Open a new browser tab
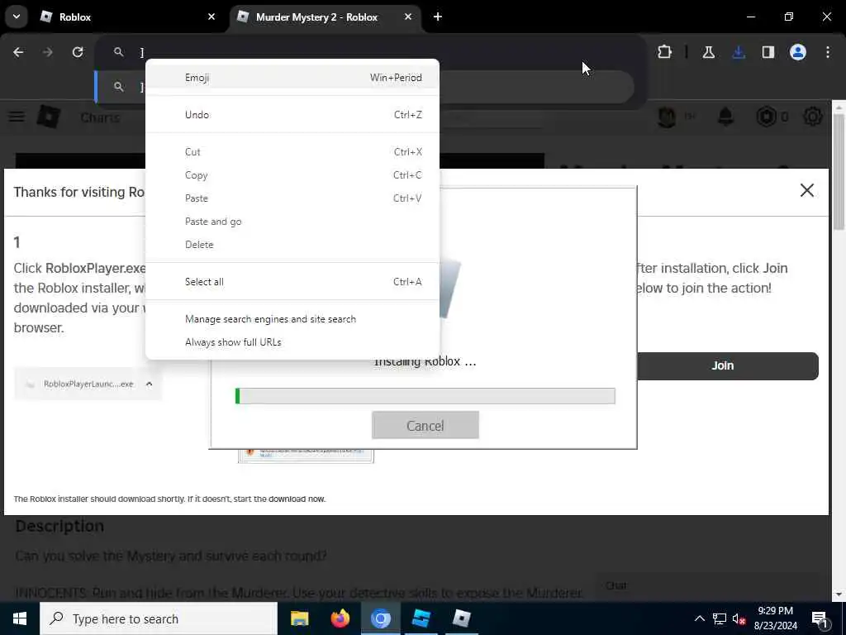846x635 pixels. click(x=438, y=17)
